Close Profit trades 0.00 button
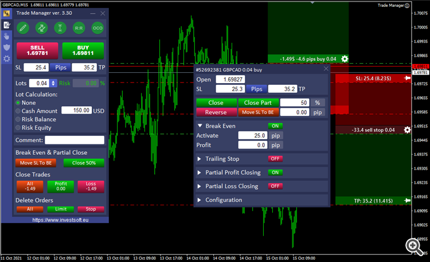The image size is (430, 262). [61, 186]
